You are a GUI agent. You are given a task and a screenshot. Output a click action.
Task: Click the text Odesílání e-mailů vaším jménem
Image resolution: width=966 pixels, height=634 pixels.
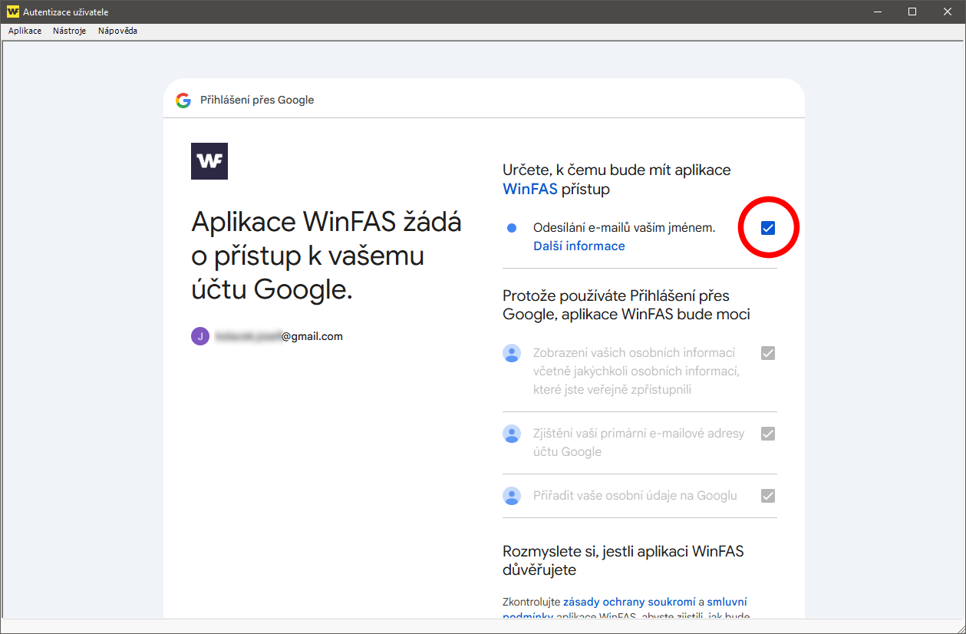click(x=624, y=228)
